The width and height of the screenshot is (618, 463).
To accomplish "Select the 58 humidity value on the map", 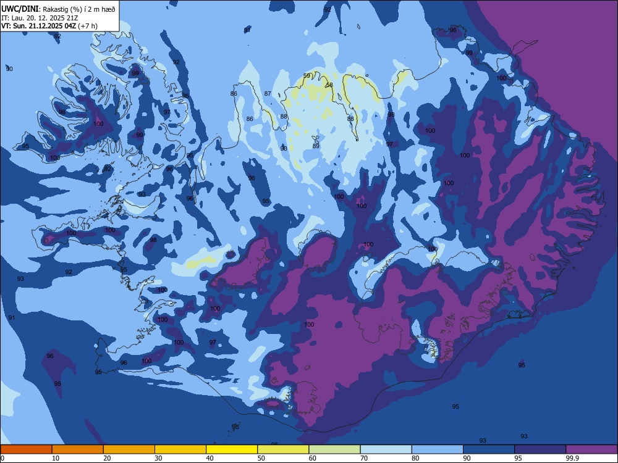I will pyautogui.click(x=329, y=85).
